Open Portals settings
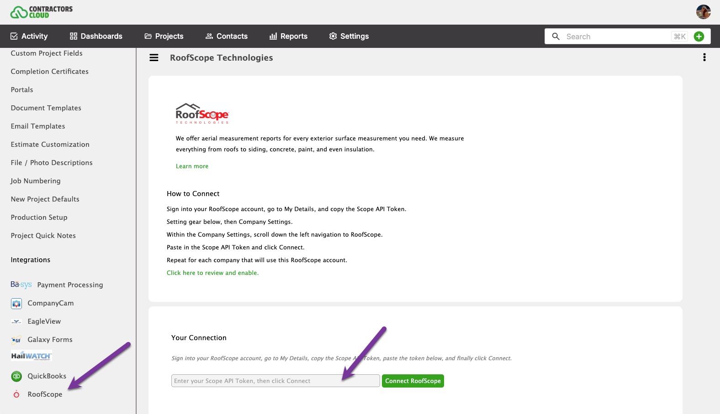The image size is (720, 414). point(22,90)
